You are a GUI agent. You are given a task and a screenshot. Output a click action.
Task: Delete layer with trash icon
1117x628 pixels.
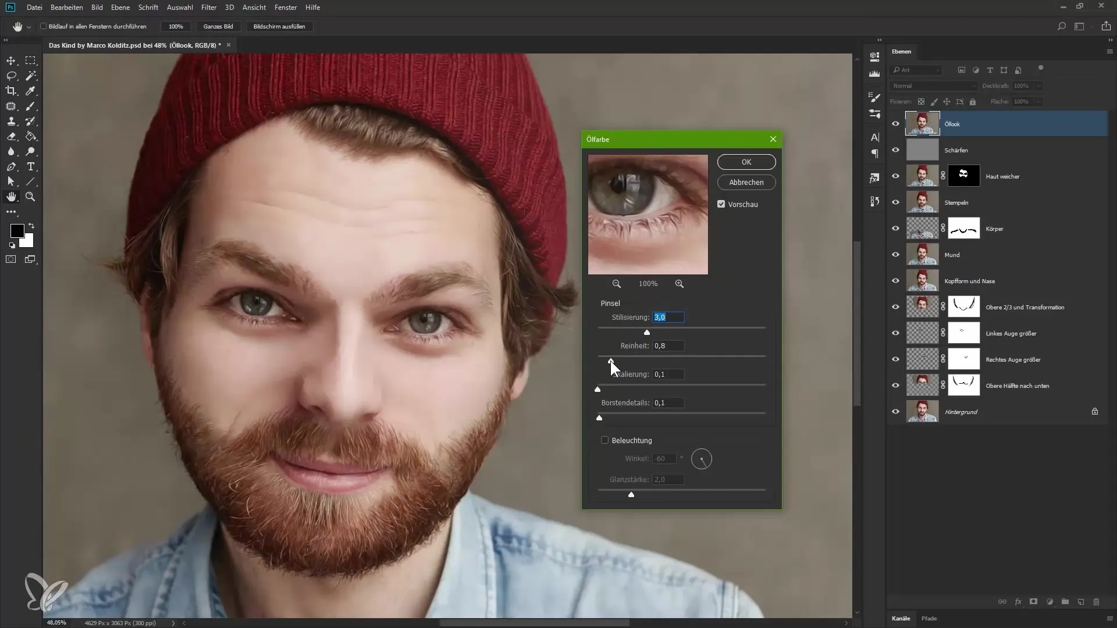click(x=1097, y=602)
